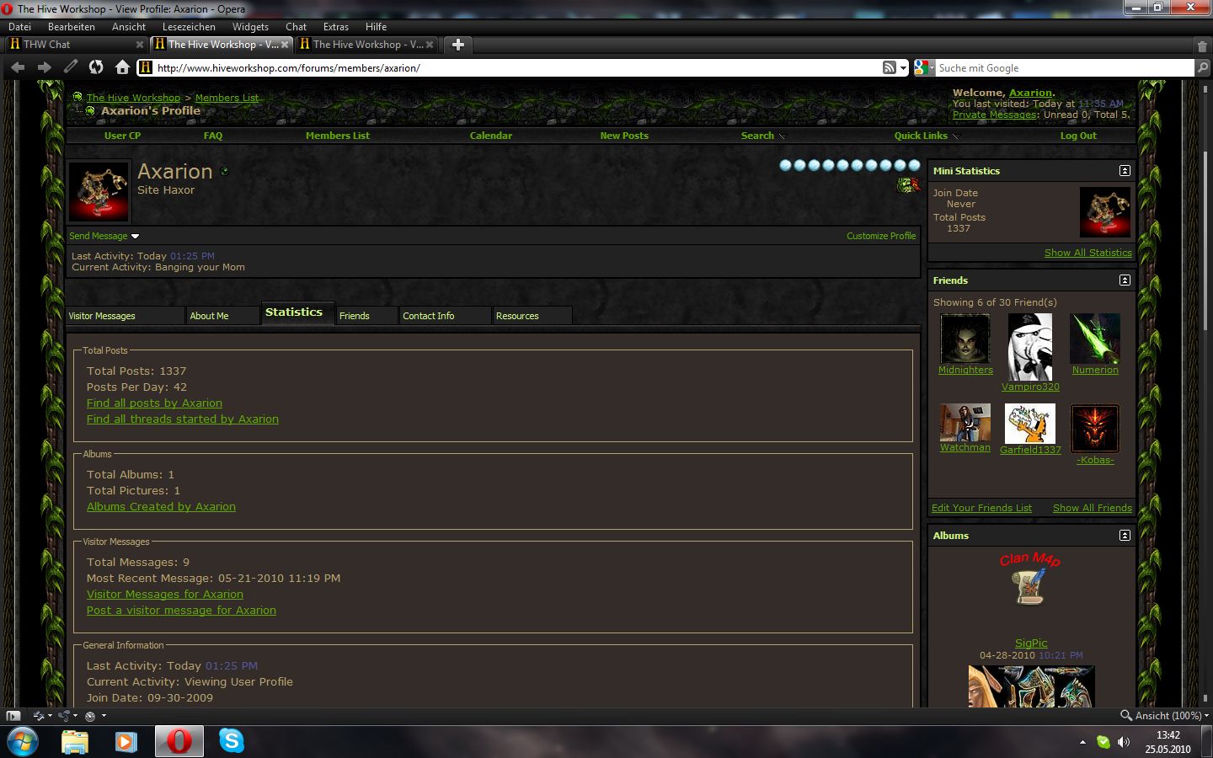Viewport: 1213px width, 758px height.
Task: Click the Opera panel toggle icon in status bar
Action: [x=13, y=716]
